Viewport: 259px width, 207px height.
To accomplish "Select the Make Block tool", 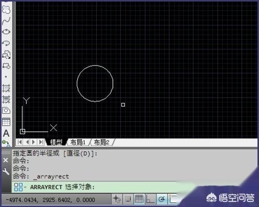I will (x=6, y=66).
